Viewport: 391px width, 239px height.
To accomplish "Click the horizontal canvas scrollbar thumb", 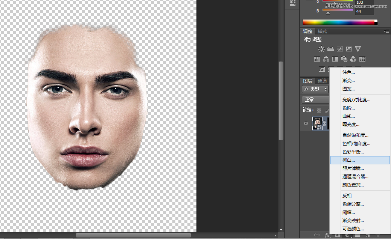I will click(x=134, y=235).
